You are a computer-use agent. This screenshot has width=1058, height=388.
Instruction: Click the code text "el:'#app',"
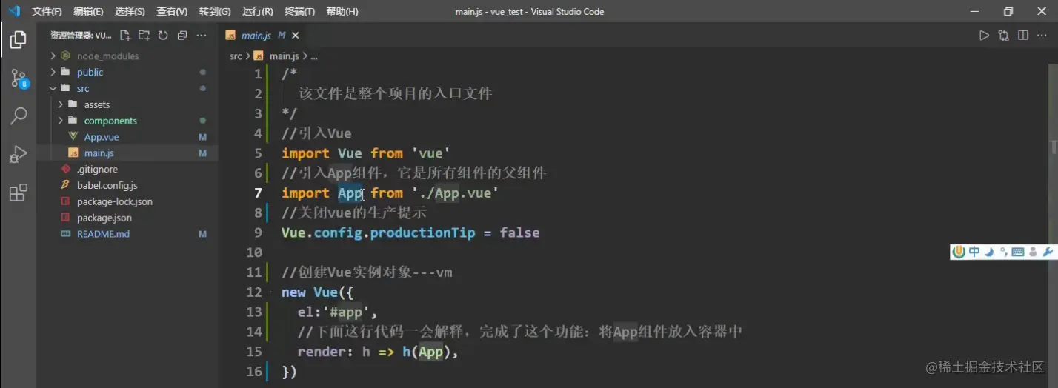click(x=337, y=312)
